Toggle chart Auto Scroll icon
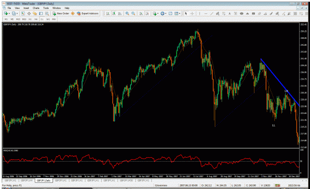The image size is (310, 189). 141,13
